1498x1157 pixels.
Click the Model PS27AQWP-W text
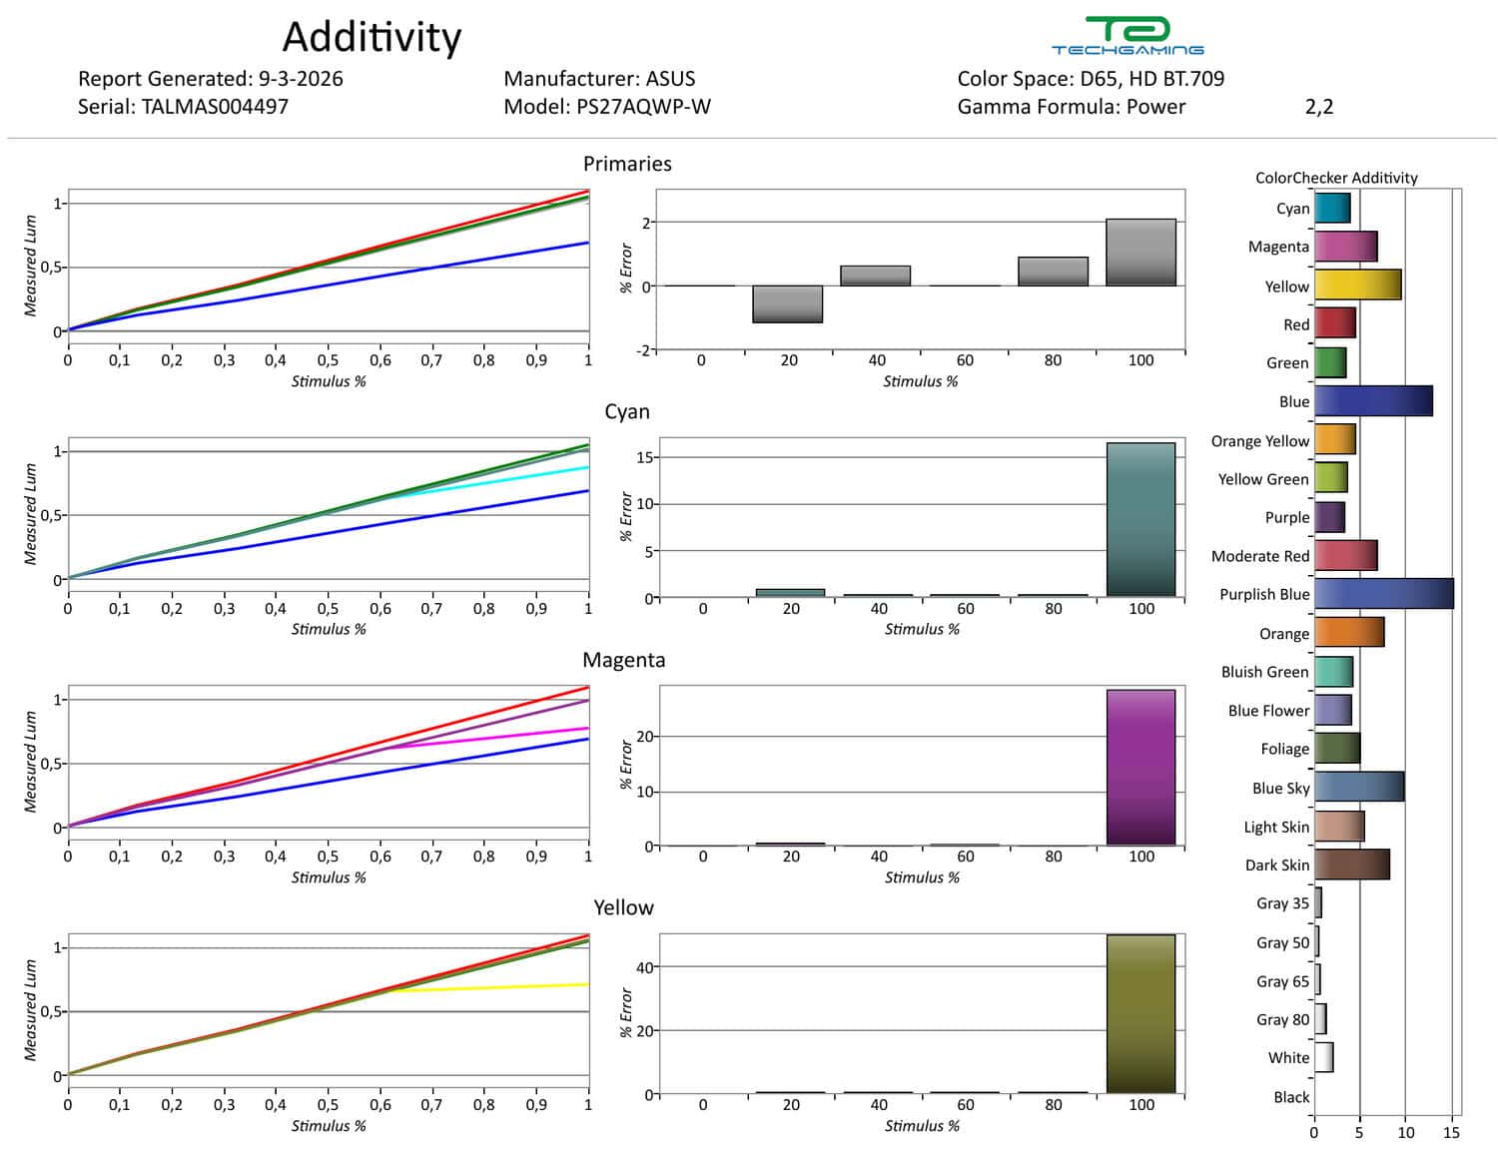(606, 107)
